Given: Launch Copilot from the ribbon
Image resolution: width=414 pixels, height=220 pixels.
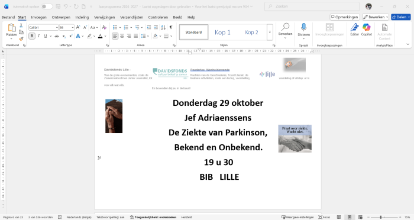Looking at the screenshot, I should (367, 30).
